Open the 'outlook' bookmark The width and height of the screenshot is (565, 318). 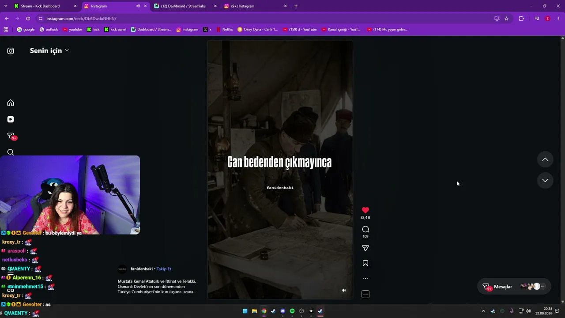49,30
